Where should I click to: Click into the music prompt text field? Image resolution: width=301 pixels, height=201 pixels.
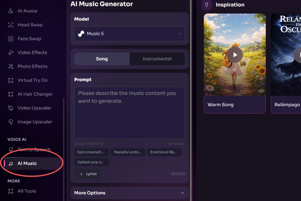coord(129,113)
